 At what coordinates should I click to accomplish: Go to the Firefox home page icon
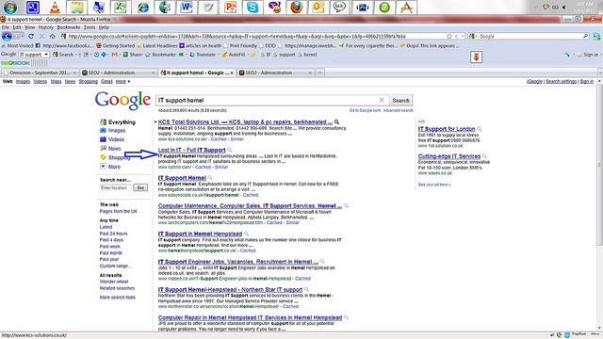53,36
